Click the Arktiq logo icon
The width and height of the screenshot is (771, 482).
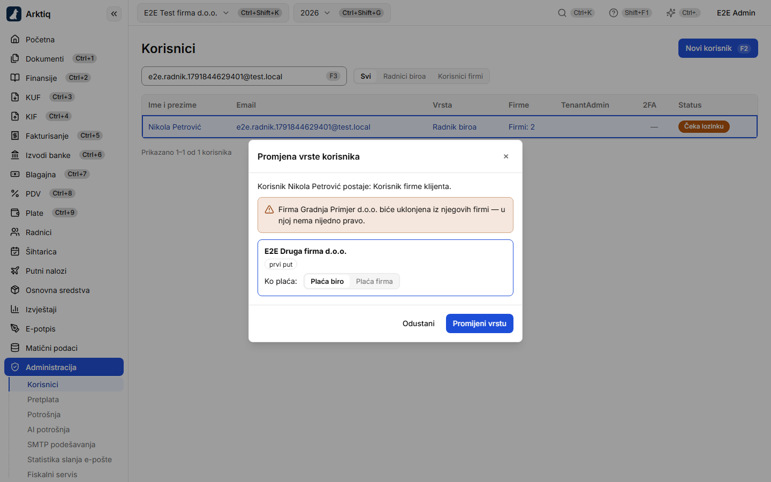(14, 14)
